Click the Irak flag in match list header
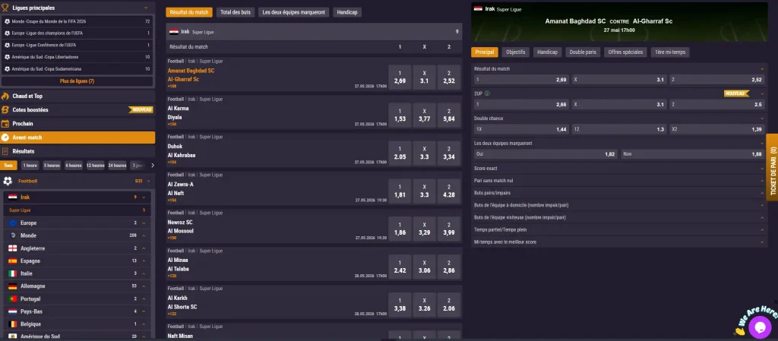 (174, 32)
